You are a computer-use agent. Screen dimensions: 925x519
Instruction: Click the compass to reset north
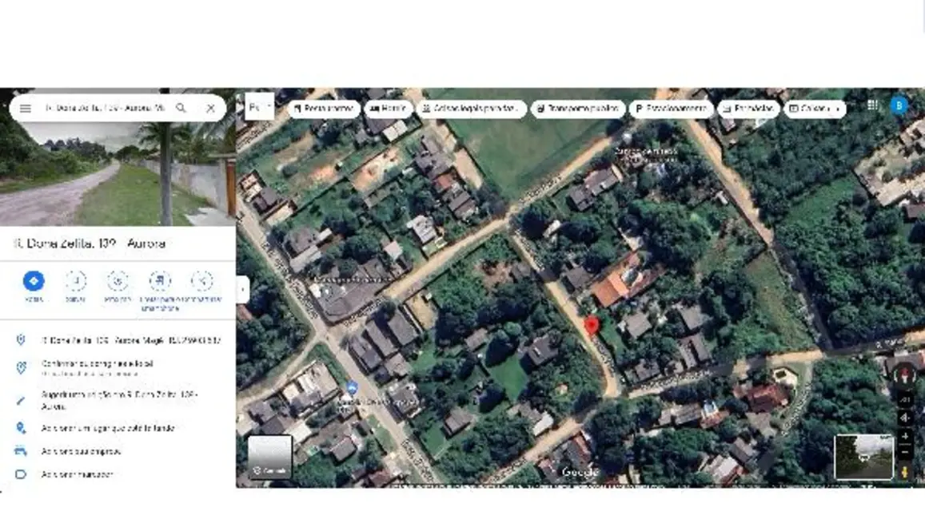point(904,374)
